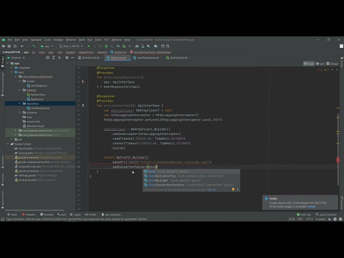Click the Expand All icon in Project panel
Viewport: 344px width, 258px height.
pyautogui.click(x=54, y=58)
